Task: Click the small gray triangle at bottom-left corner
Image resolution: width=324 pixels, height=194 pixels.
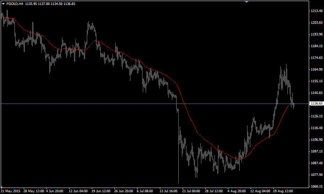Action: click(2, 187)
